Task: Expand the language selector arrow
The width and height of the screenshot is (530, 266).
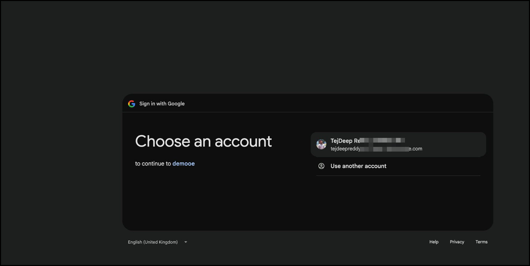Action: point(186,242)
